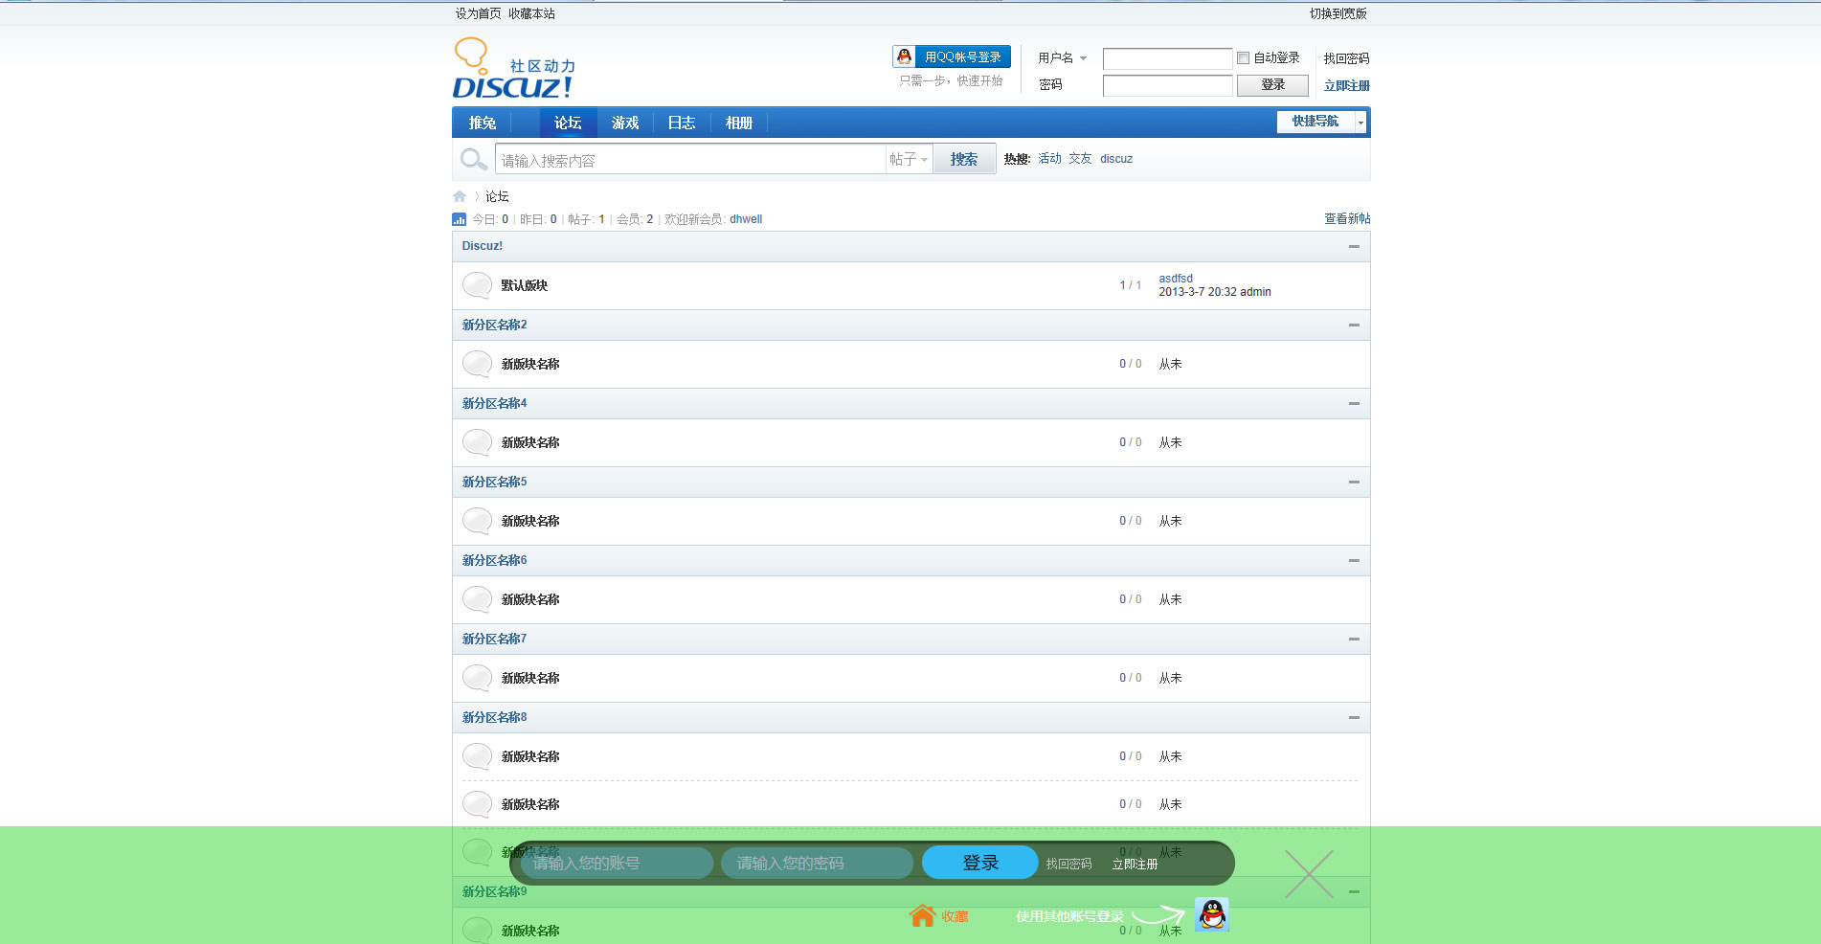Click 找回密码 in the bottom login bar

(x=1068, y=864)
